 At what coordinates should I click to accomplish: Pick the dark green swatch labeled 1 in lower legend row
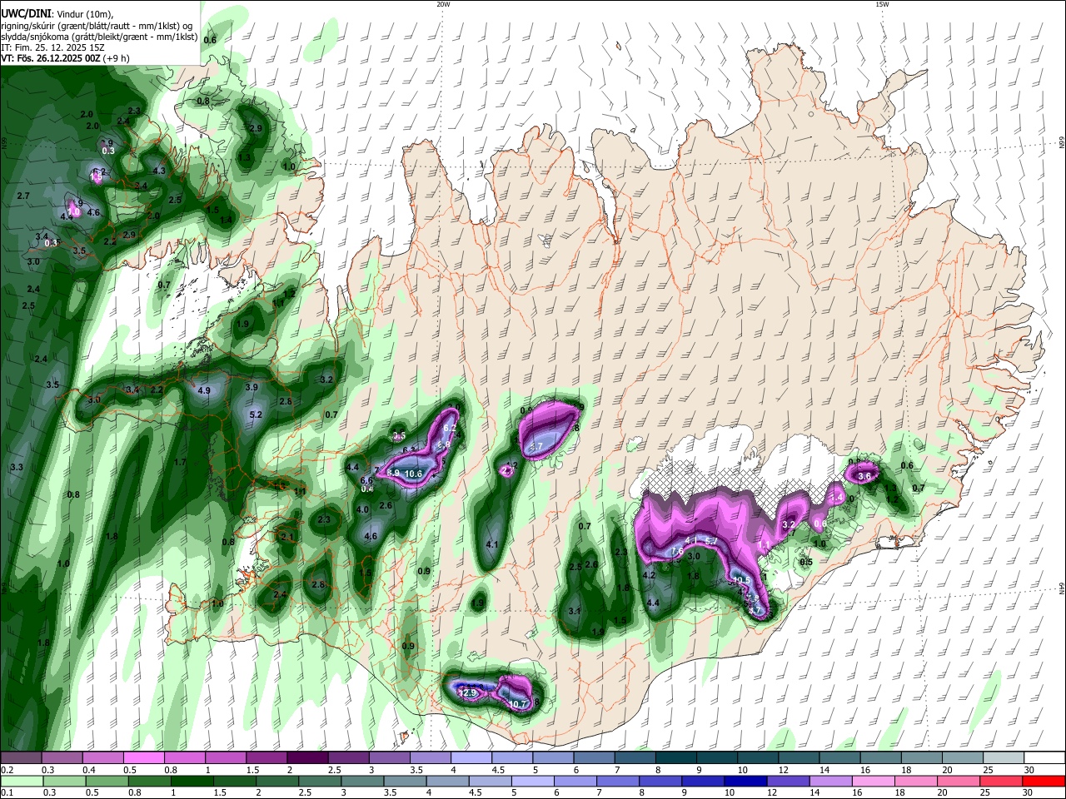(x=192, y=782)
